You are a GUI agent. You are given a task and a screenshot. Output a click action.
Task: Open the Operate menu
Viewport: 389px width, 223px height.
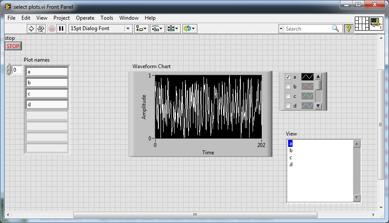click(85, 18)
